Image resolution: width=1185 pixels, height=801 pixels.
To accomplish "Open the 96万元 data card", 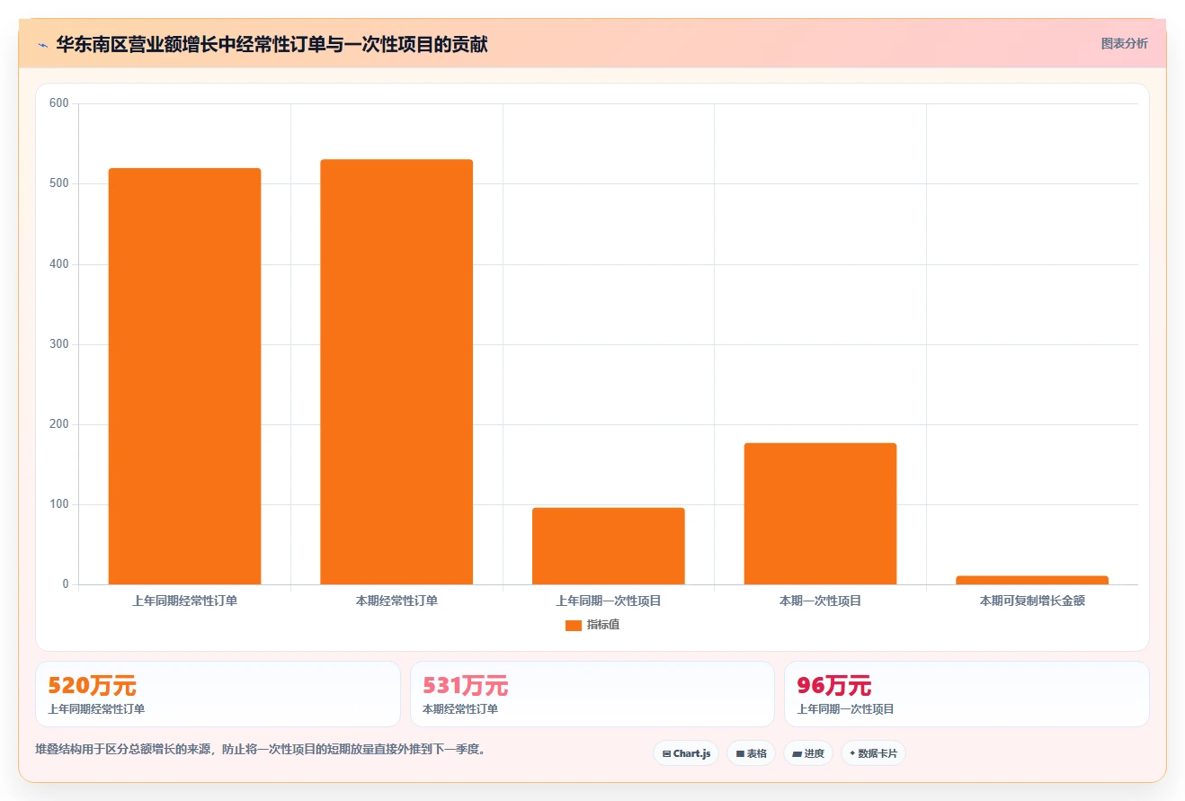I will 967,694.
